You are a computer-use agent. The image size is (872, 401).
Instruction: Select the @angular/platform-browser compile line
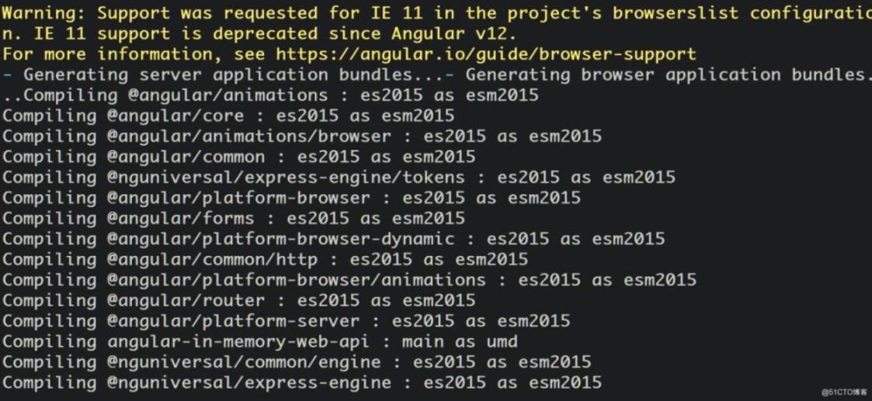click(291, 199)
